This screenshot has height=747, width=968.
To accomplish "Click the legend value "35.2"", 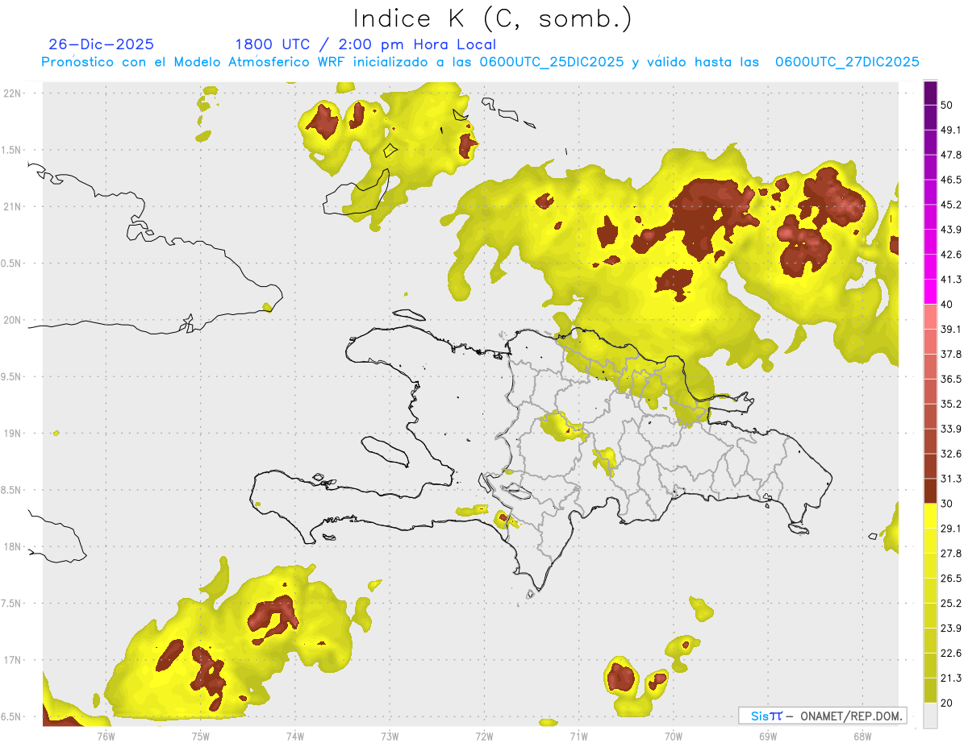I will tap(951, 404).
